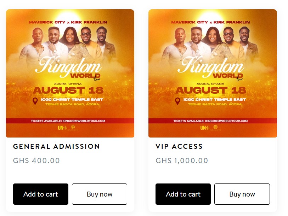Click the GHS 1,000.00 price
Screen dimensions: 288x216
pyautogui.click(x=182, y=160)
